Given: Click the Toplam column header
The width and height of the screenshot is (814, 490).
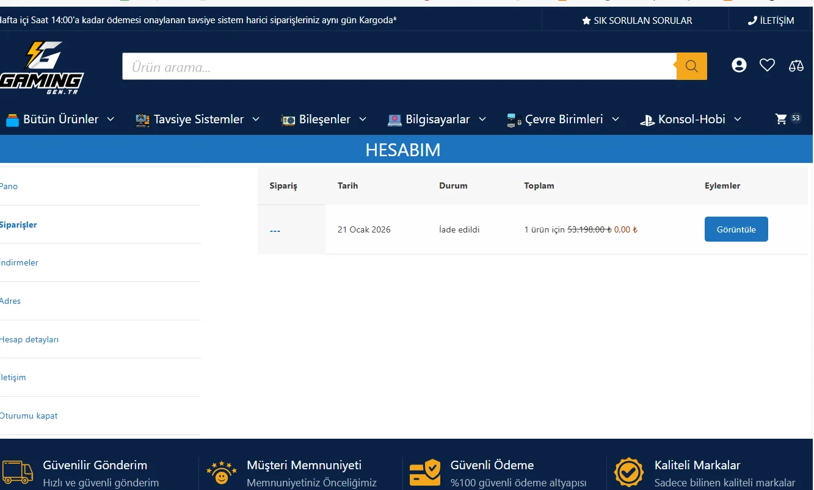Looking at the screenshot, I should click(x=539, y=186).
